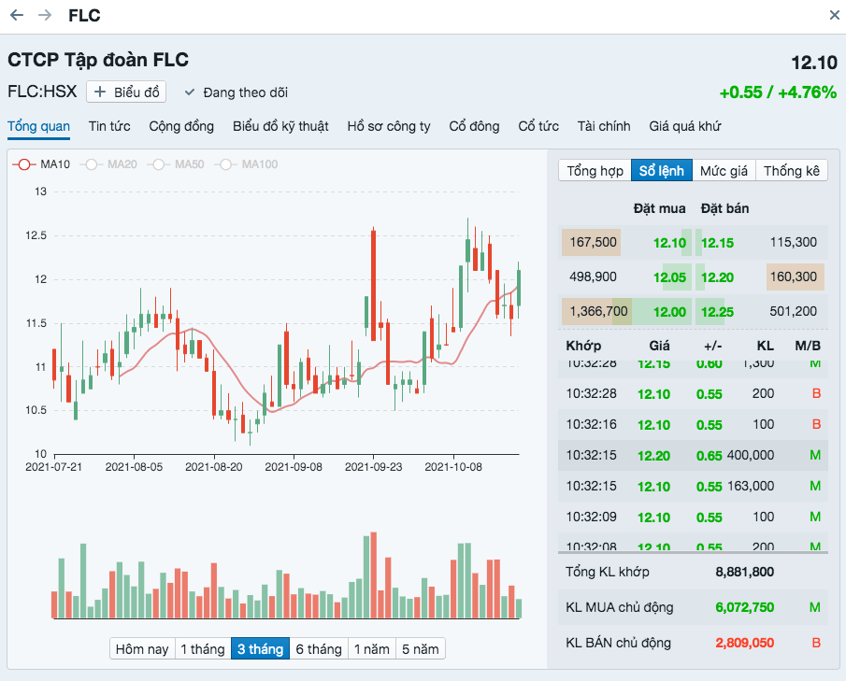Open the Tổng quan tab

(39, 126)
